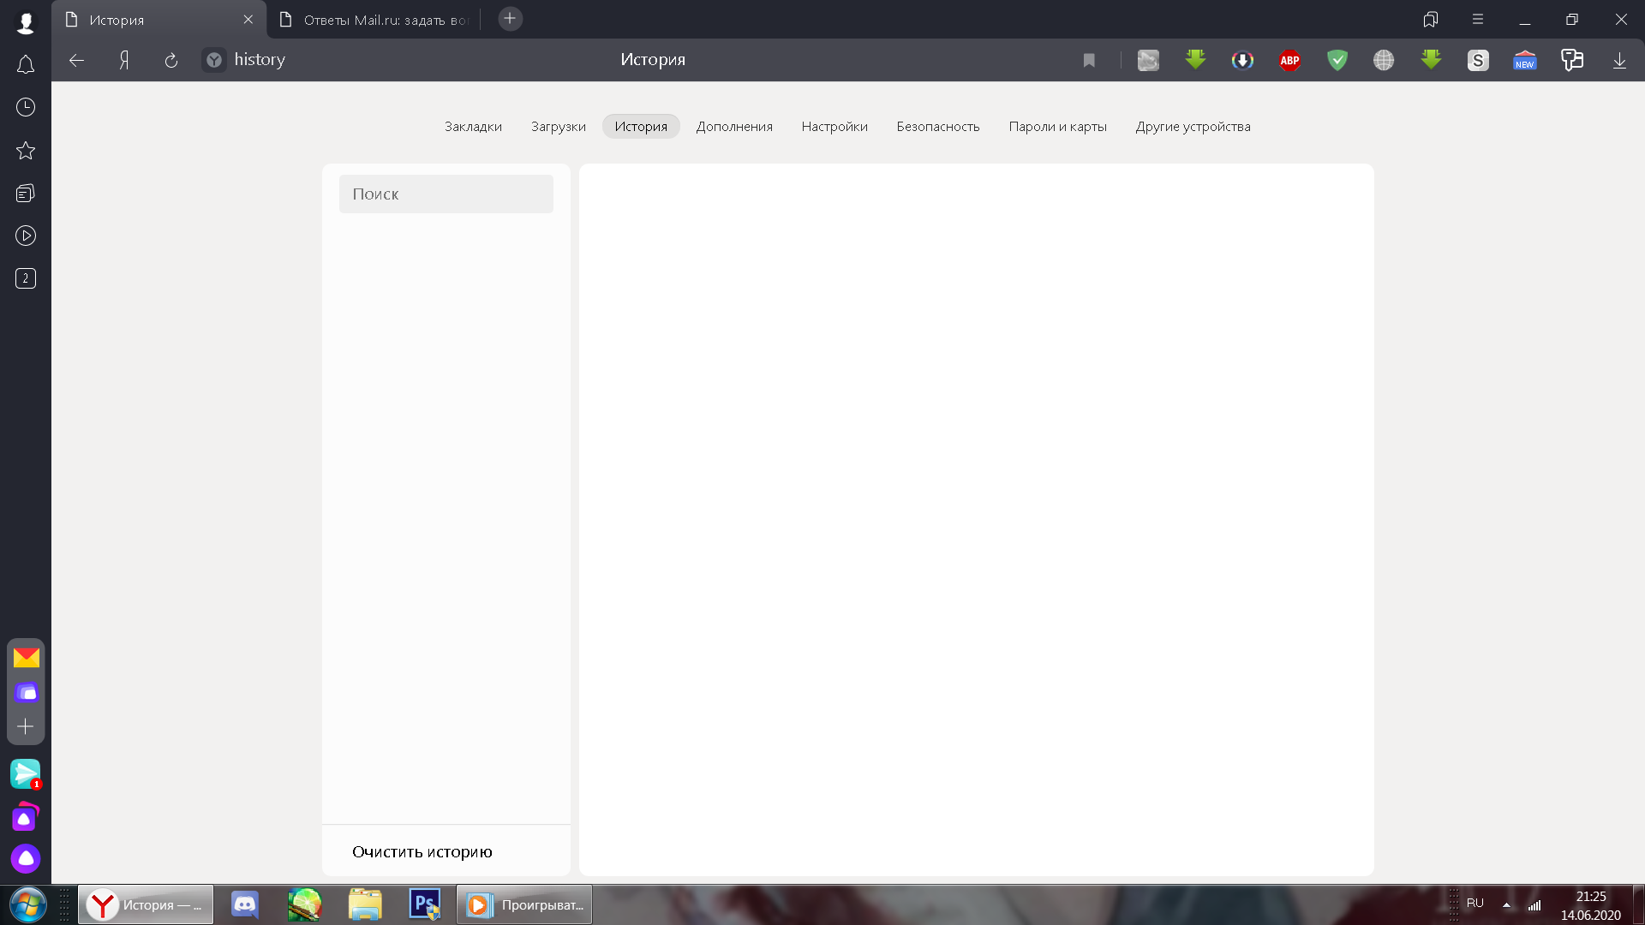Click the globe extension icon

pyautogui.click(x=1384, y=60)
